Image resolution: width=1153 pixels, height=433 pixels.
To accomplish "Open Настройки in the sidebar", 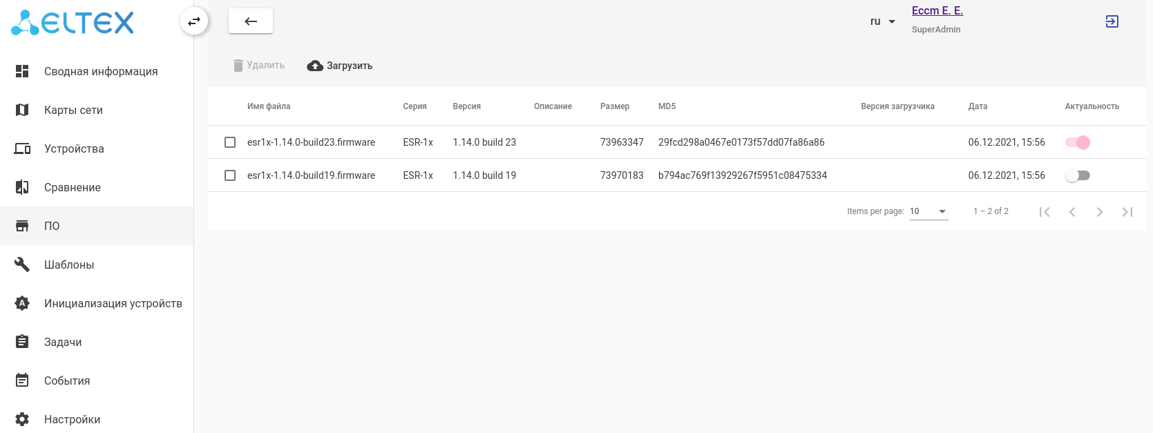I will pyautogui.click(x=72, y=419).
